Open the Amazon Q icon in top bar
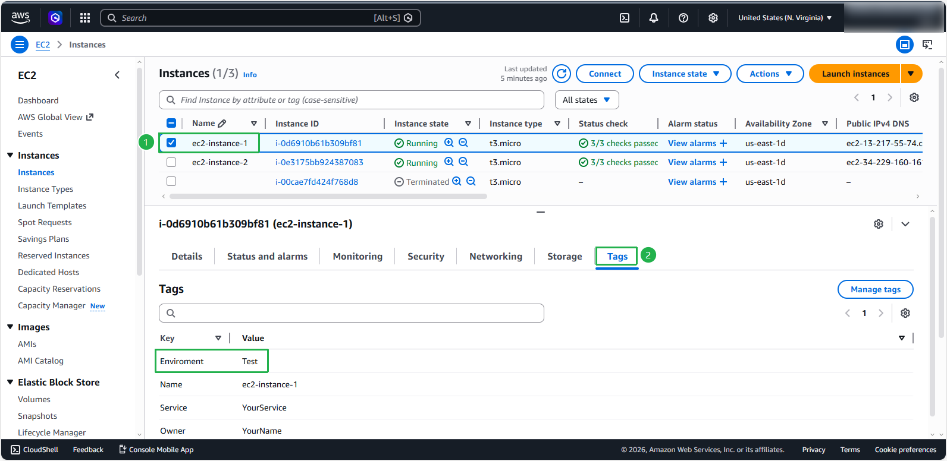This screenshot has height=461, width=947. tap(55, 18)
